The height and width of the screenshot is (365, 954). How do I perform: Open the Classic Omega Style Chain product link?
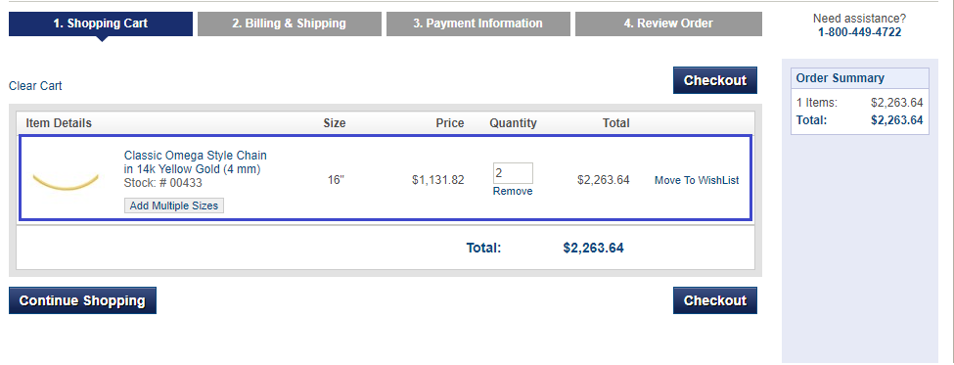[x=196, y=162]
